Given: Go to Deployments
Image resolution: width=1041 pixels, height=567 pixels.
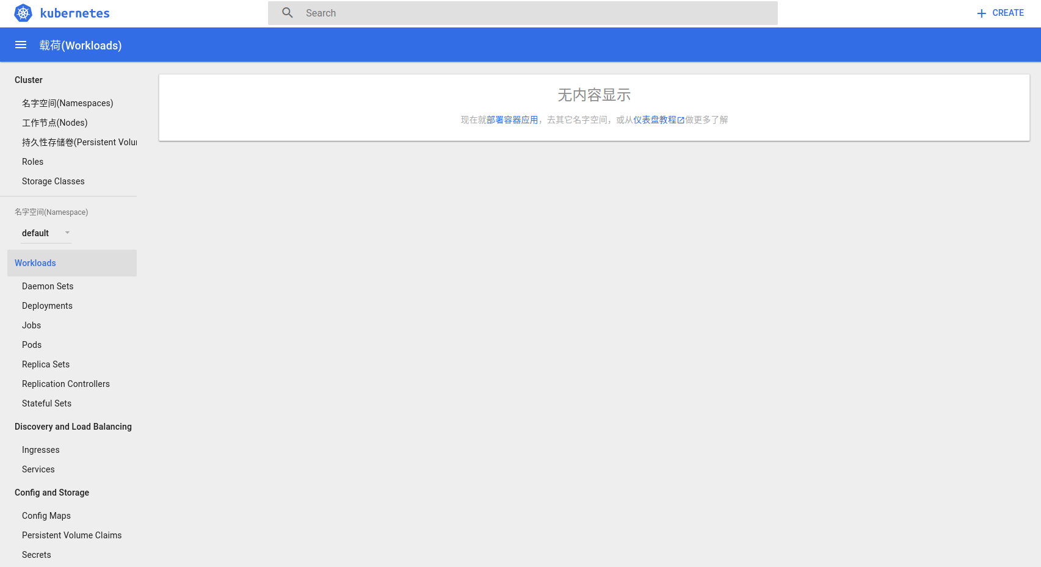Looking at the screenshot, I should coord(47,306).
